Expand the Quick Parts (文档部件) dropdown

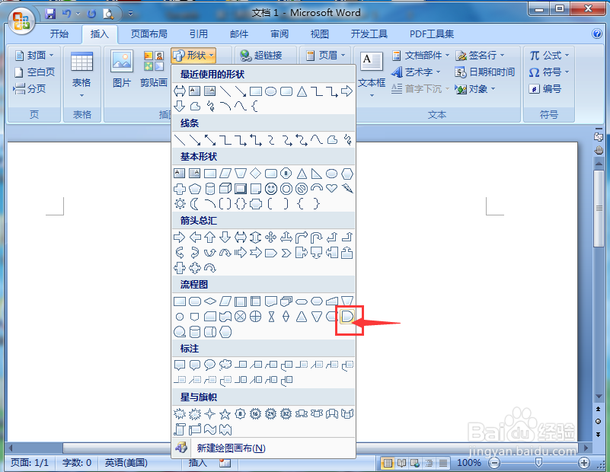point(420,56)
